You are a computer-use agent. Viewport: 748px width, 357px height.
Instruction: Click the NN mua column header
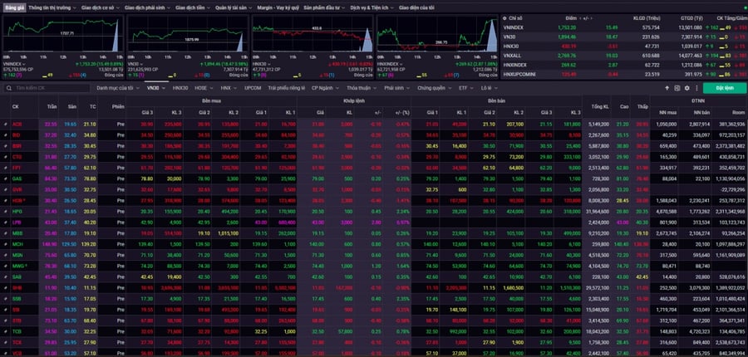tap(667, 112)
